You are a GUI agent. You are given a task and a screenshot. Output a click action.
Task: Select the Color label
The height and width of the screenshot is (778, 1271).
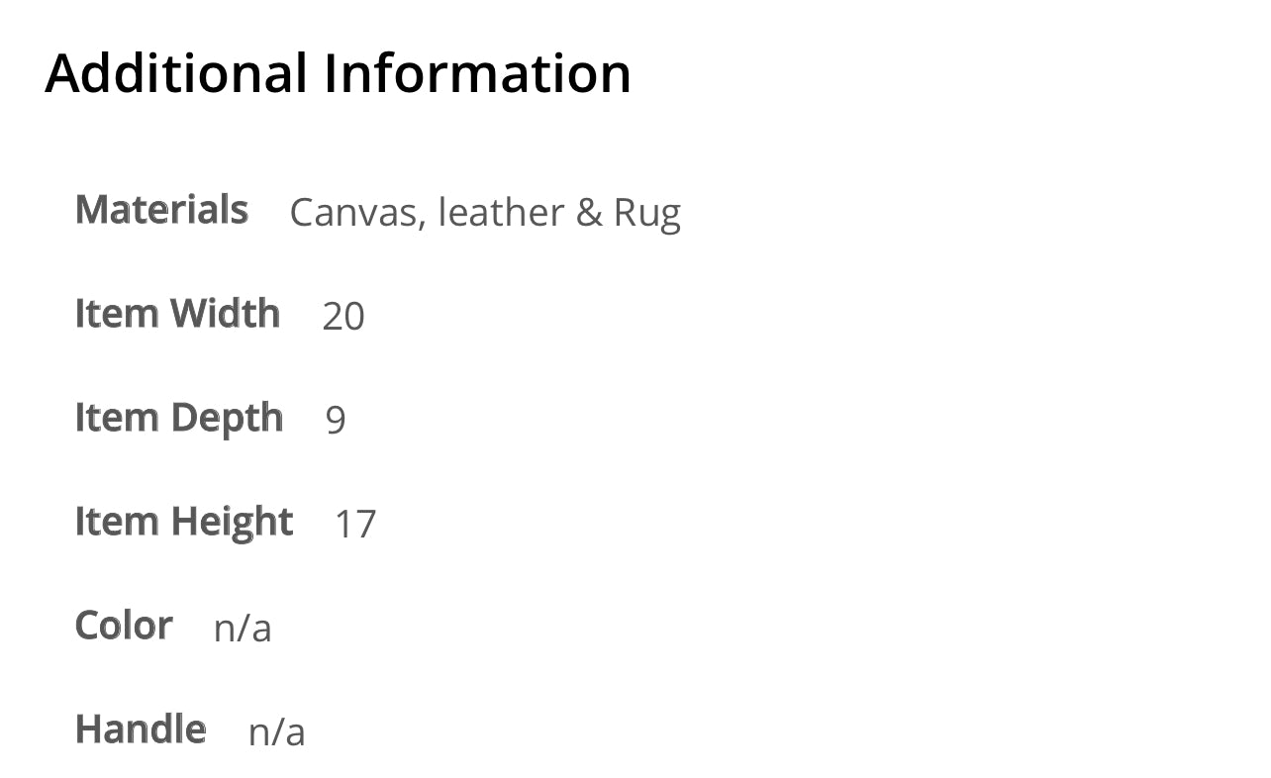[124, 626]
